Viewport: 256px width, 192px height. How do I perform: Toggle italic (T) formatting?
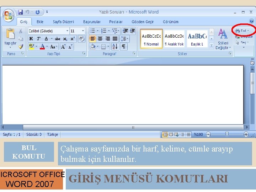pyautogui.click(x=38, y=39)
